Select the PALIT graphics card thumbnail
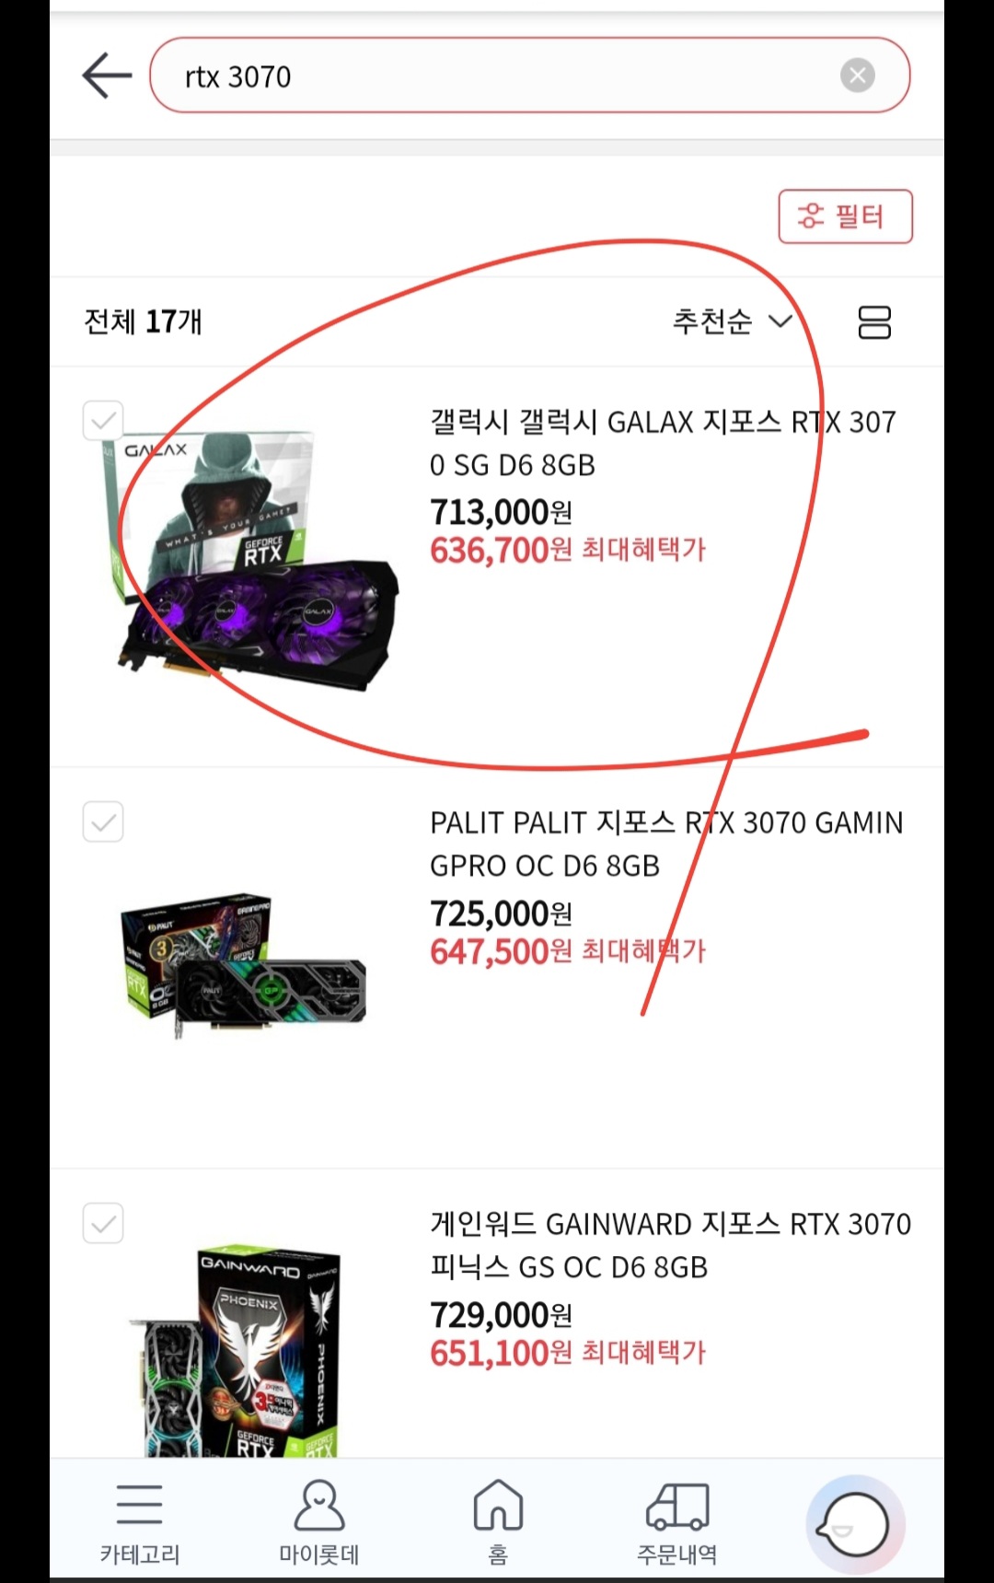994x1583 pixels. click(243, 964)
